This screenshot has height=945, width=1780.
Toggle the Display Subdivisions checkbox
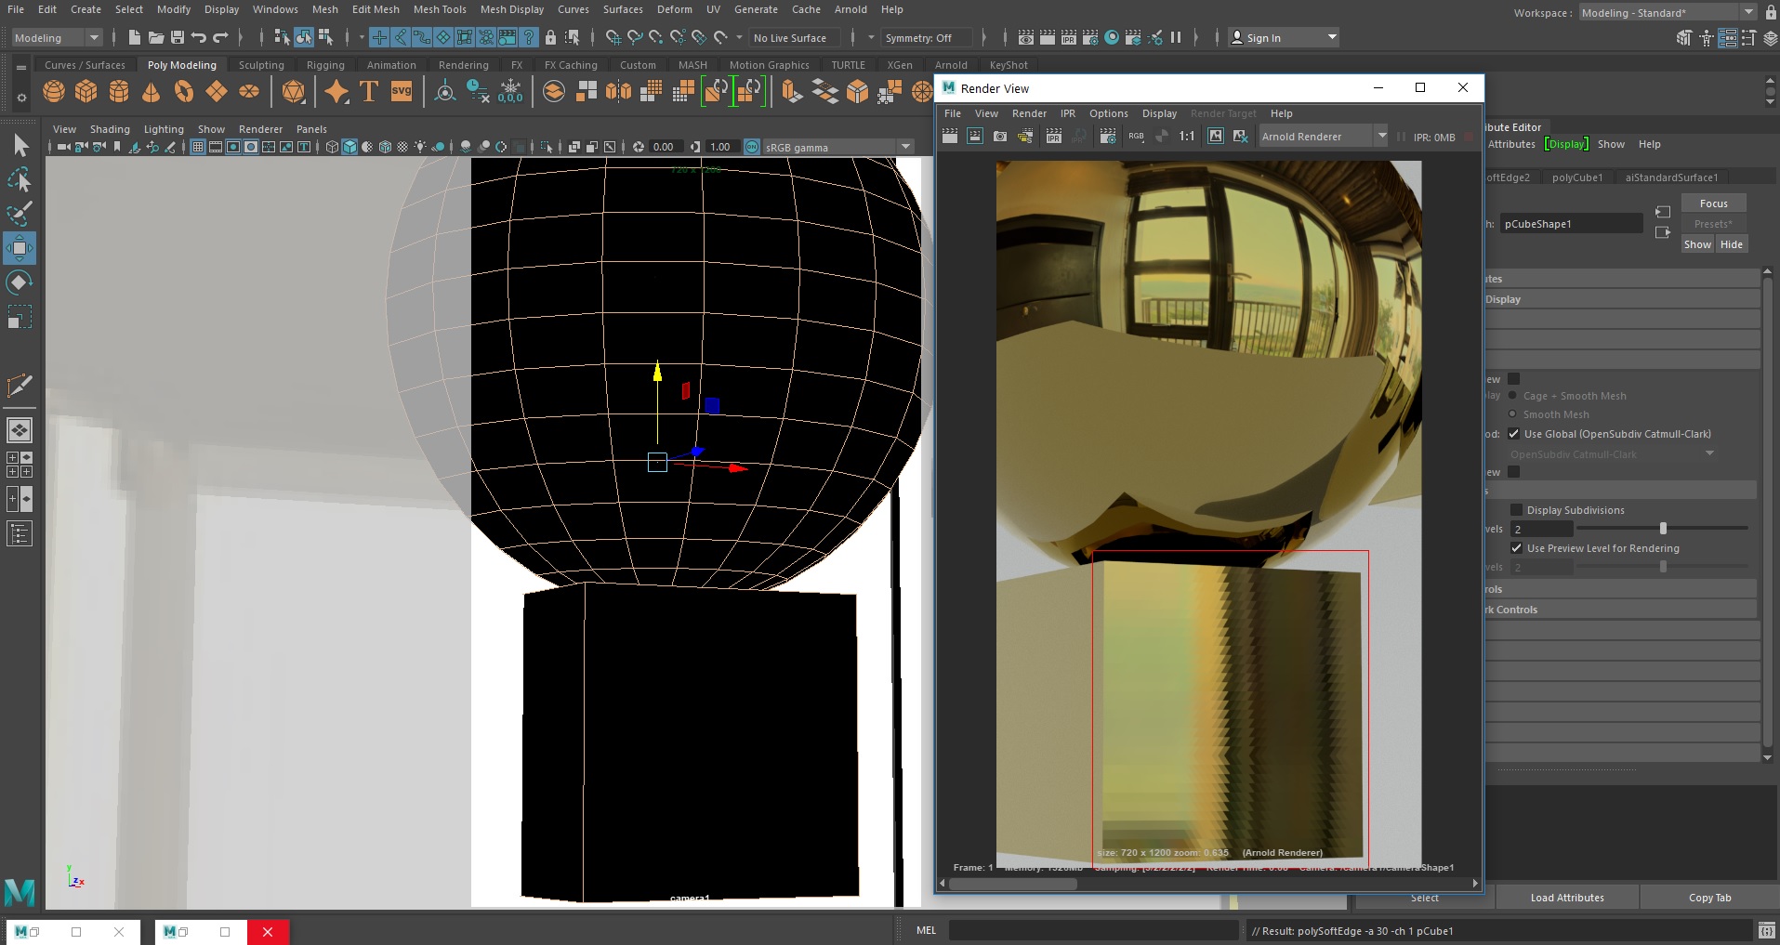coord(1516,510)
